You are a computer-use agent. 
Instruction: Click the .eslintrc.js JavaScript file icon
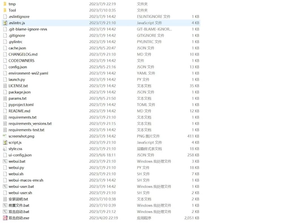click(5, 23)
